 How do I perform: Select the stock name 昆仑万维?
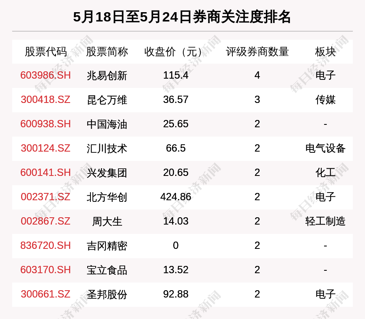coord(107,100)
